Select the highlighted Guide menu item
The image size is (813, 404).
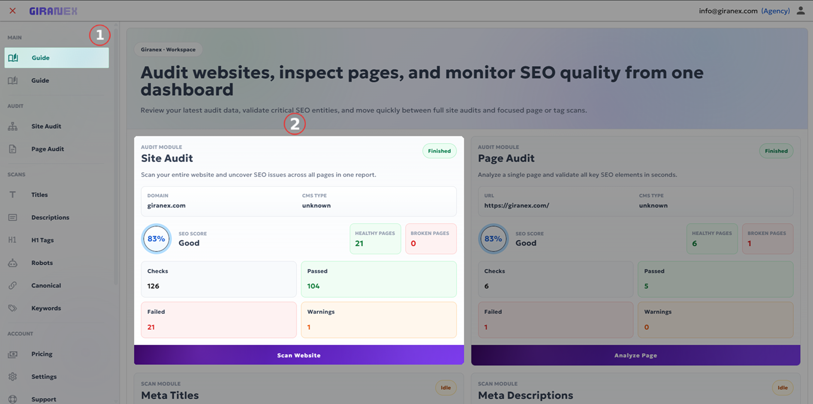pos(57,57)
